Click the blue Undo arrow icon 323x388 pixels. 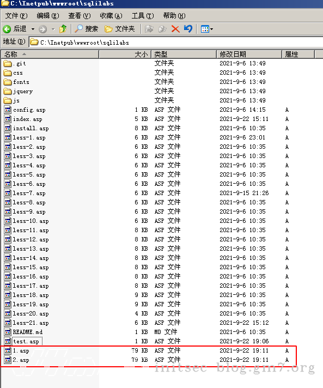[188, 29]
